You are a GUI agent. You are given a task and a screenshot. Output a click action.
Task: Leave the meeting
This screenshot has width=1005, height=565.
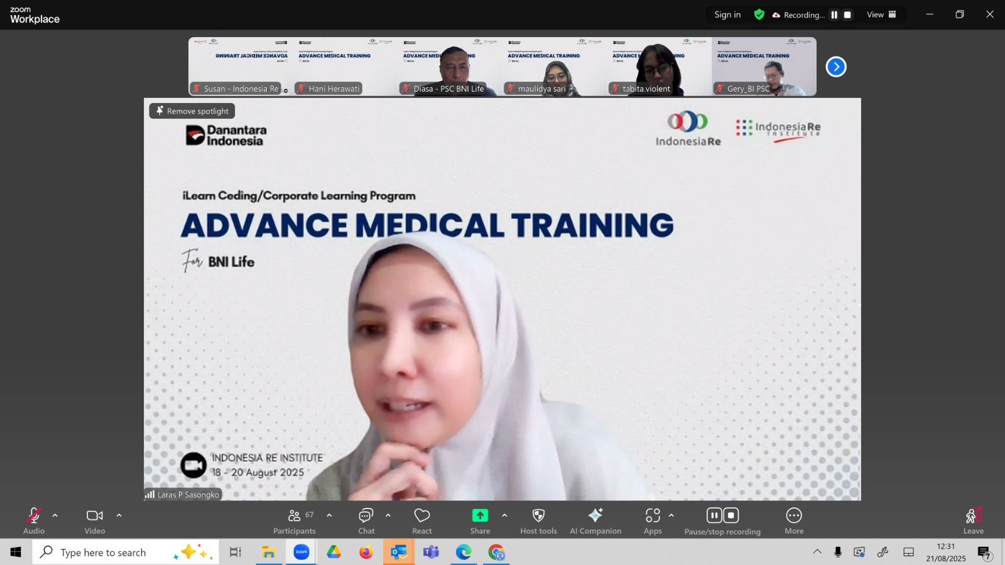pos(973,520)
